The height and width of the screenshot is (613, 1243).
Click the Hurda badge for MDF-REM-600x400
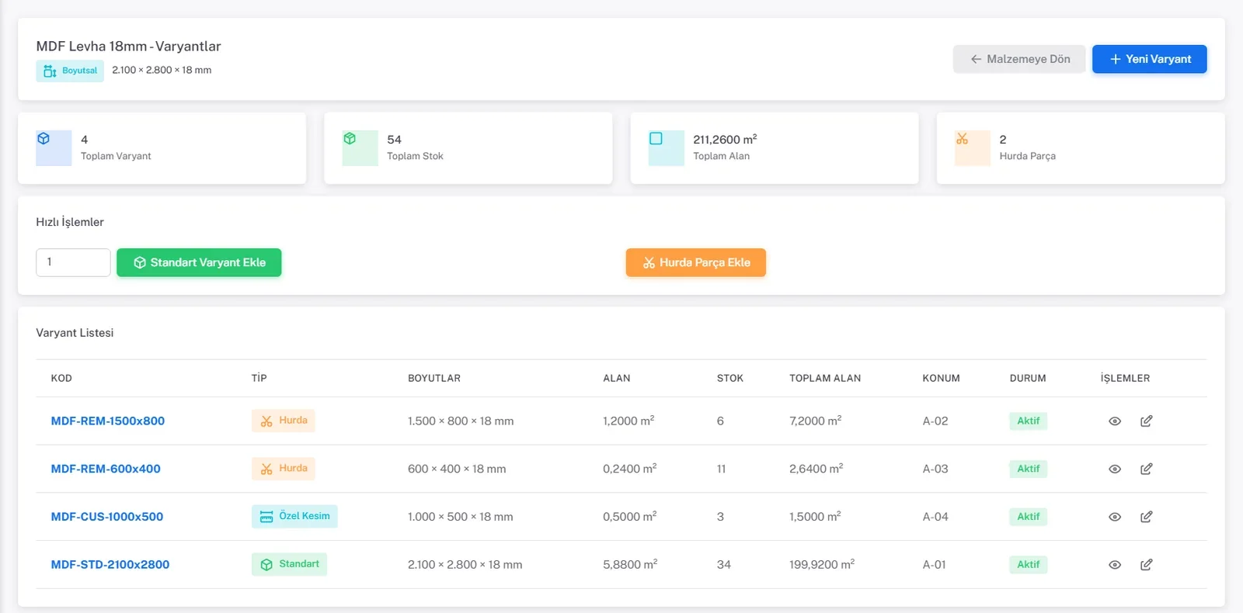[284, 469]
